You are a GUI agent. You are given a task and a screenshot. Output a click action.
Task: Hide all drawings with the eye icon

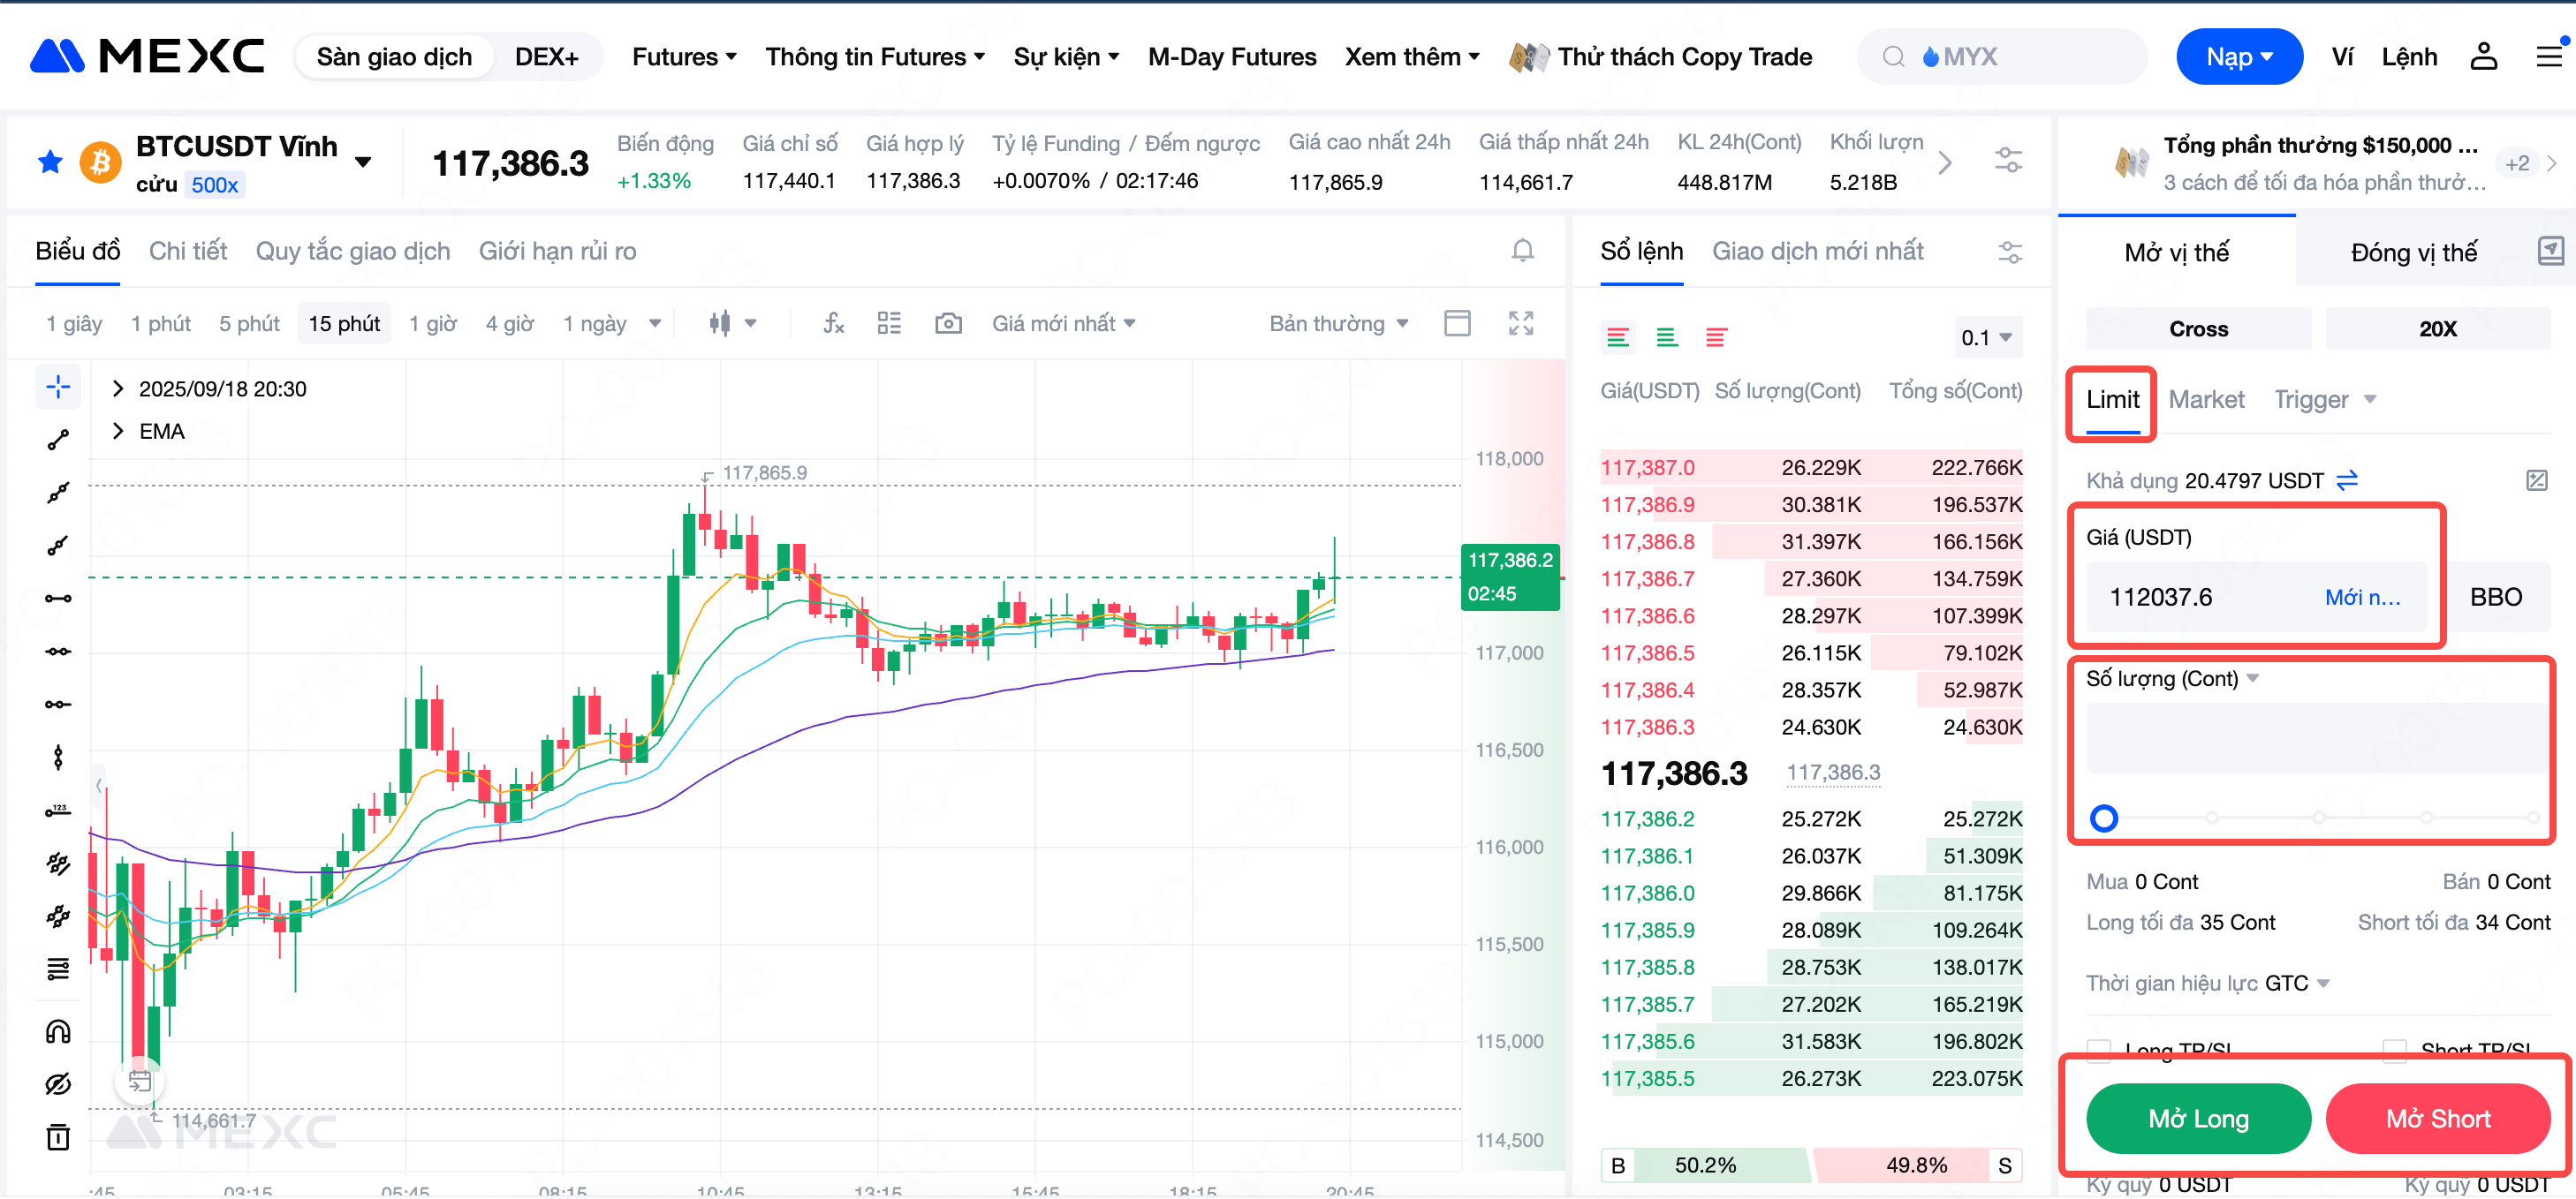tap(58, 1084)
